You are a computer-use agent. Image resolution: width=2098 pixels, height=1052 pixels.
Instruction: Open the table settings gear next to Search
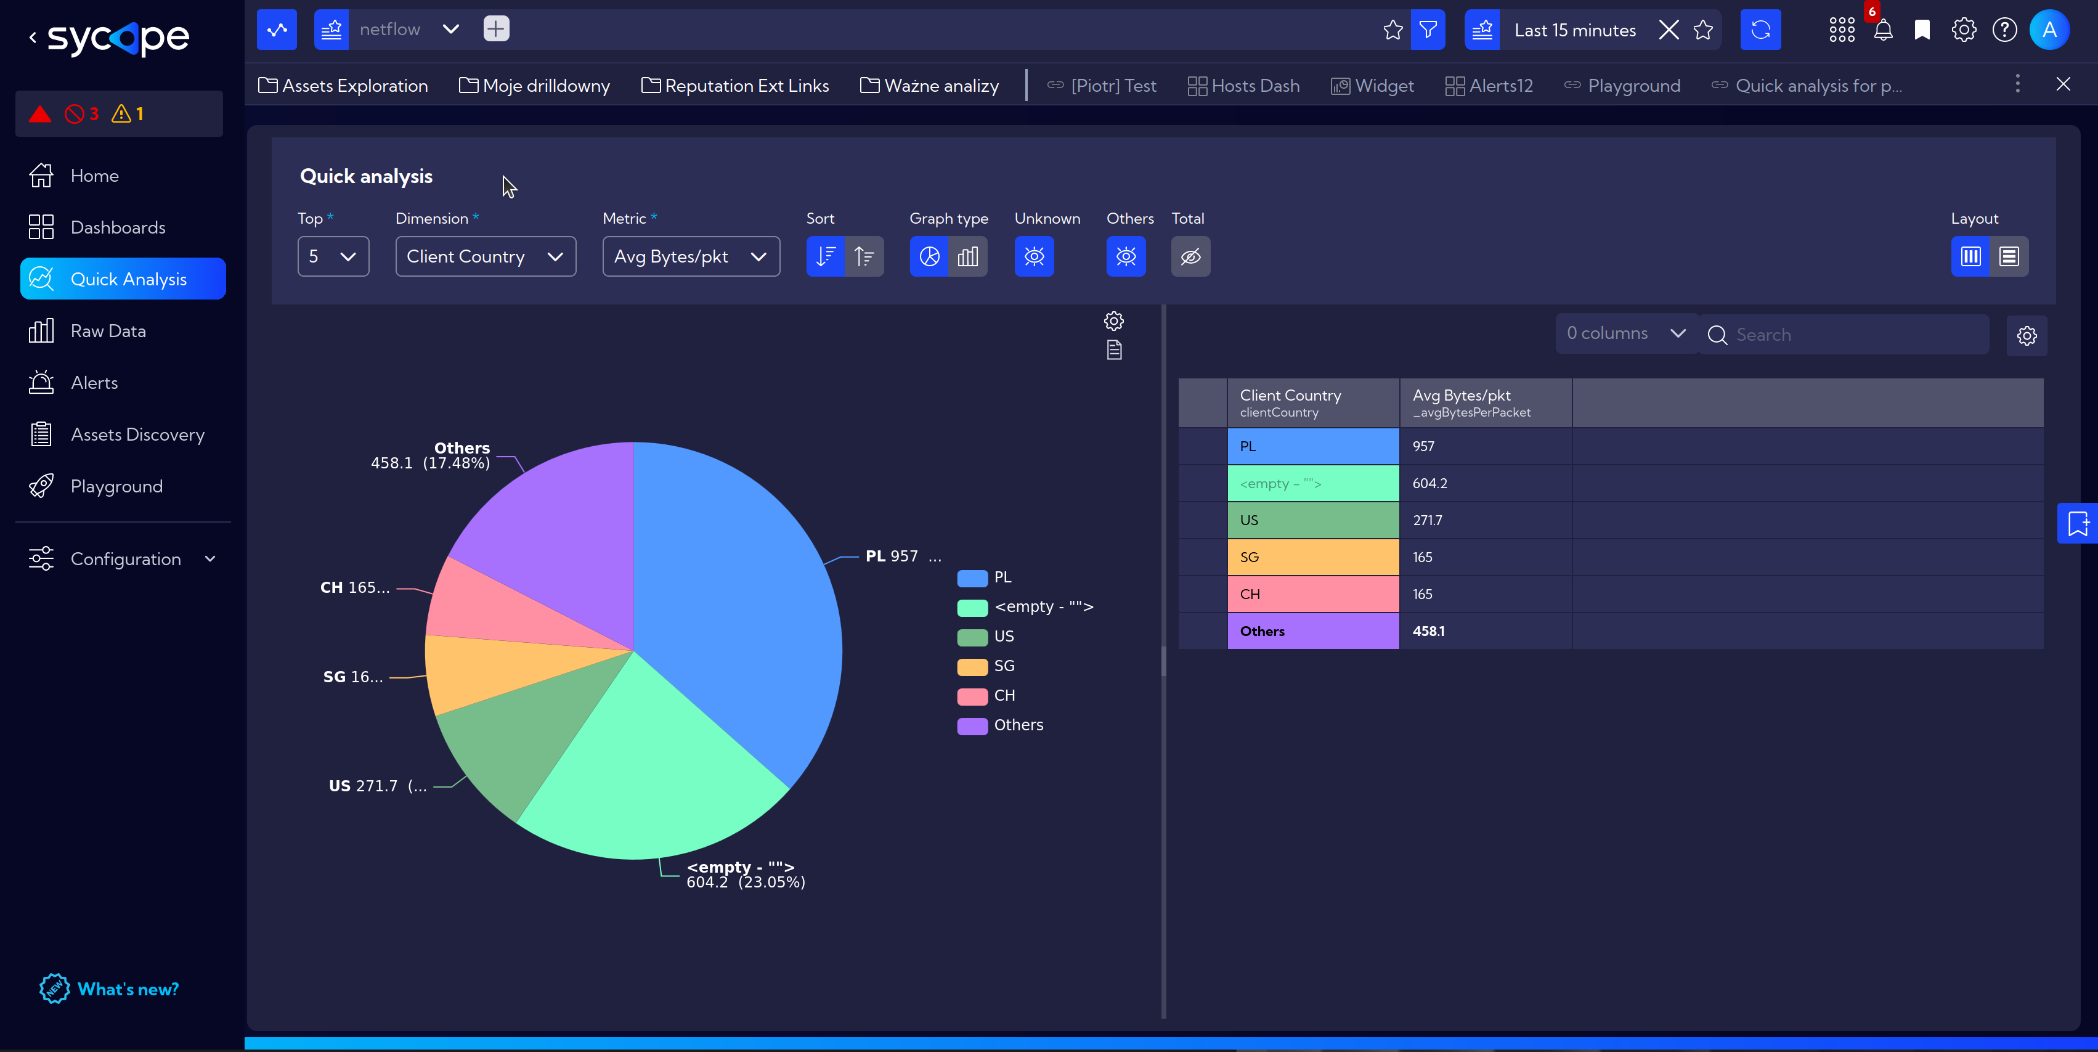pos(2027,335)
